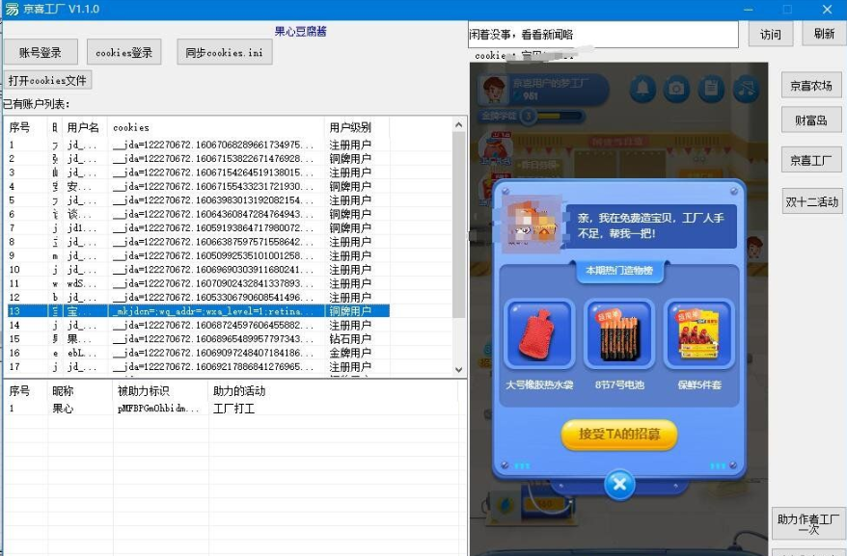
Task: Toggle the music note sound icon
Action: pyautogui.click(x=746, y=88)
